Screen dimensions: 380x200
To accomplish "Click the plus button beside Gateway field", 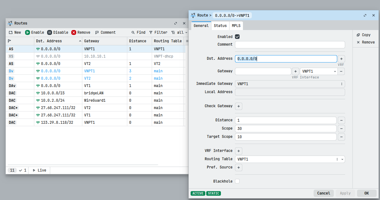I will (x=296, y=71).
